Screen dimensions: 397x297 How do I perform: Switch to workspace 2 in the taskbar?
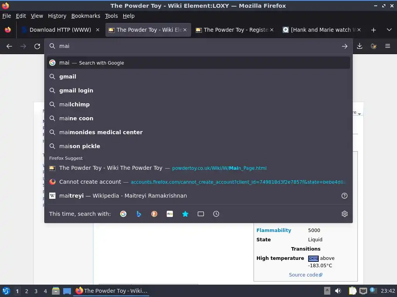pos(27,291)
